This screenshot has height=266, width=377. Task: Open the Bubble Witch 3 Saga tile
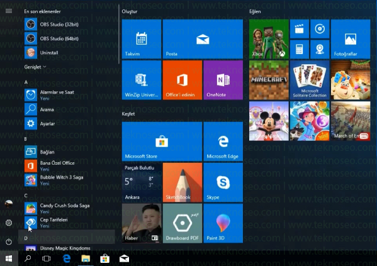pos(310,121)
